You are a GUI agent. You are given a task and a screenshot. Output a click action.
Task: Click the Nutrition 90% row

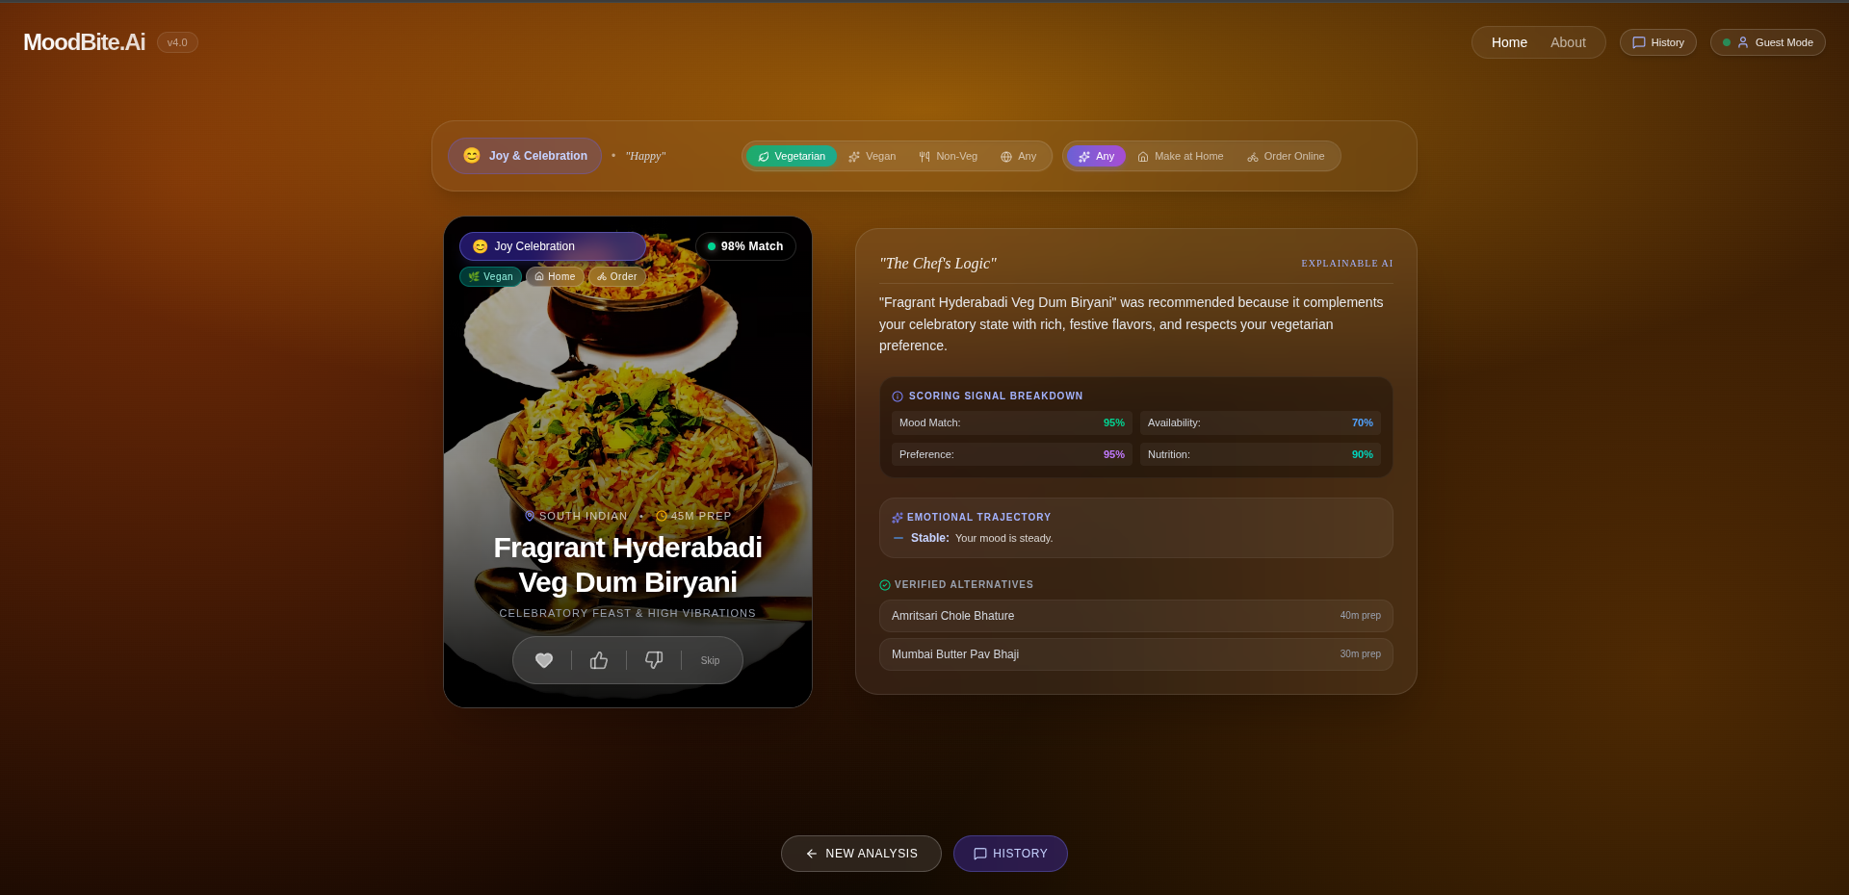[x=1261, y=454]
